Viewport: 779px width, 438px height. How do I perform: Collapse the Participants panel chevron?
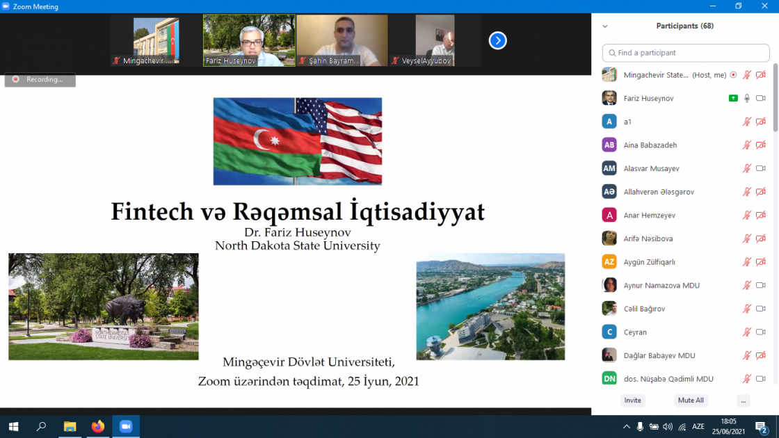point(605,26)
